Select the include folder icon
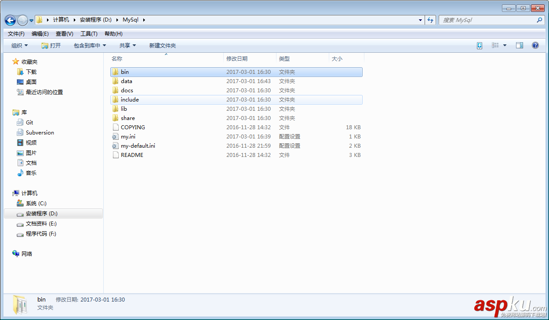Screen dimensions: 549x320 (115, 100)
